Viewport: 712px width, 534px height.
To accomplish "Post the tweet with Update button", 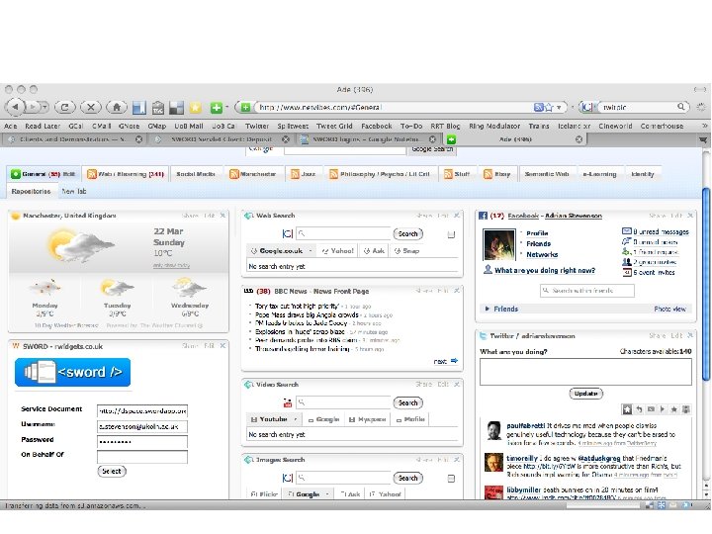I will pyautogui.click(x=585, y=394).
